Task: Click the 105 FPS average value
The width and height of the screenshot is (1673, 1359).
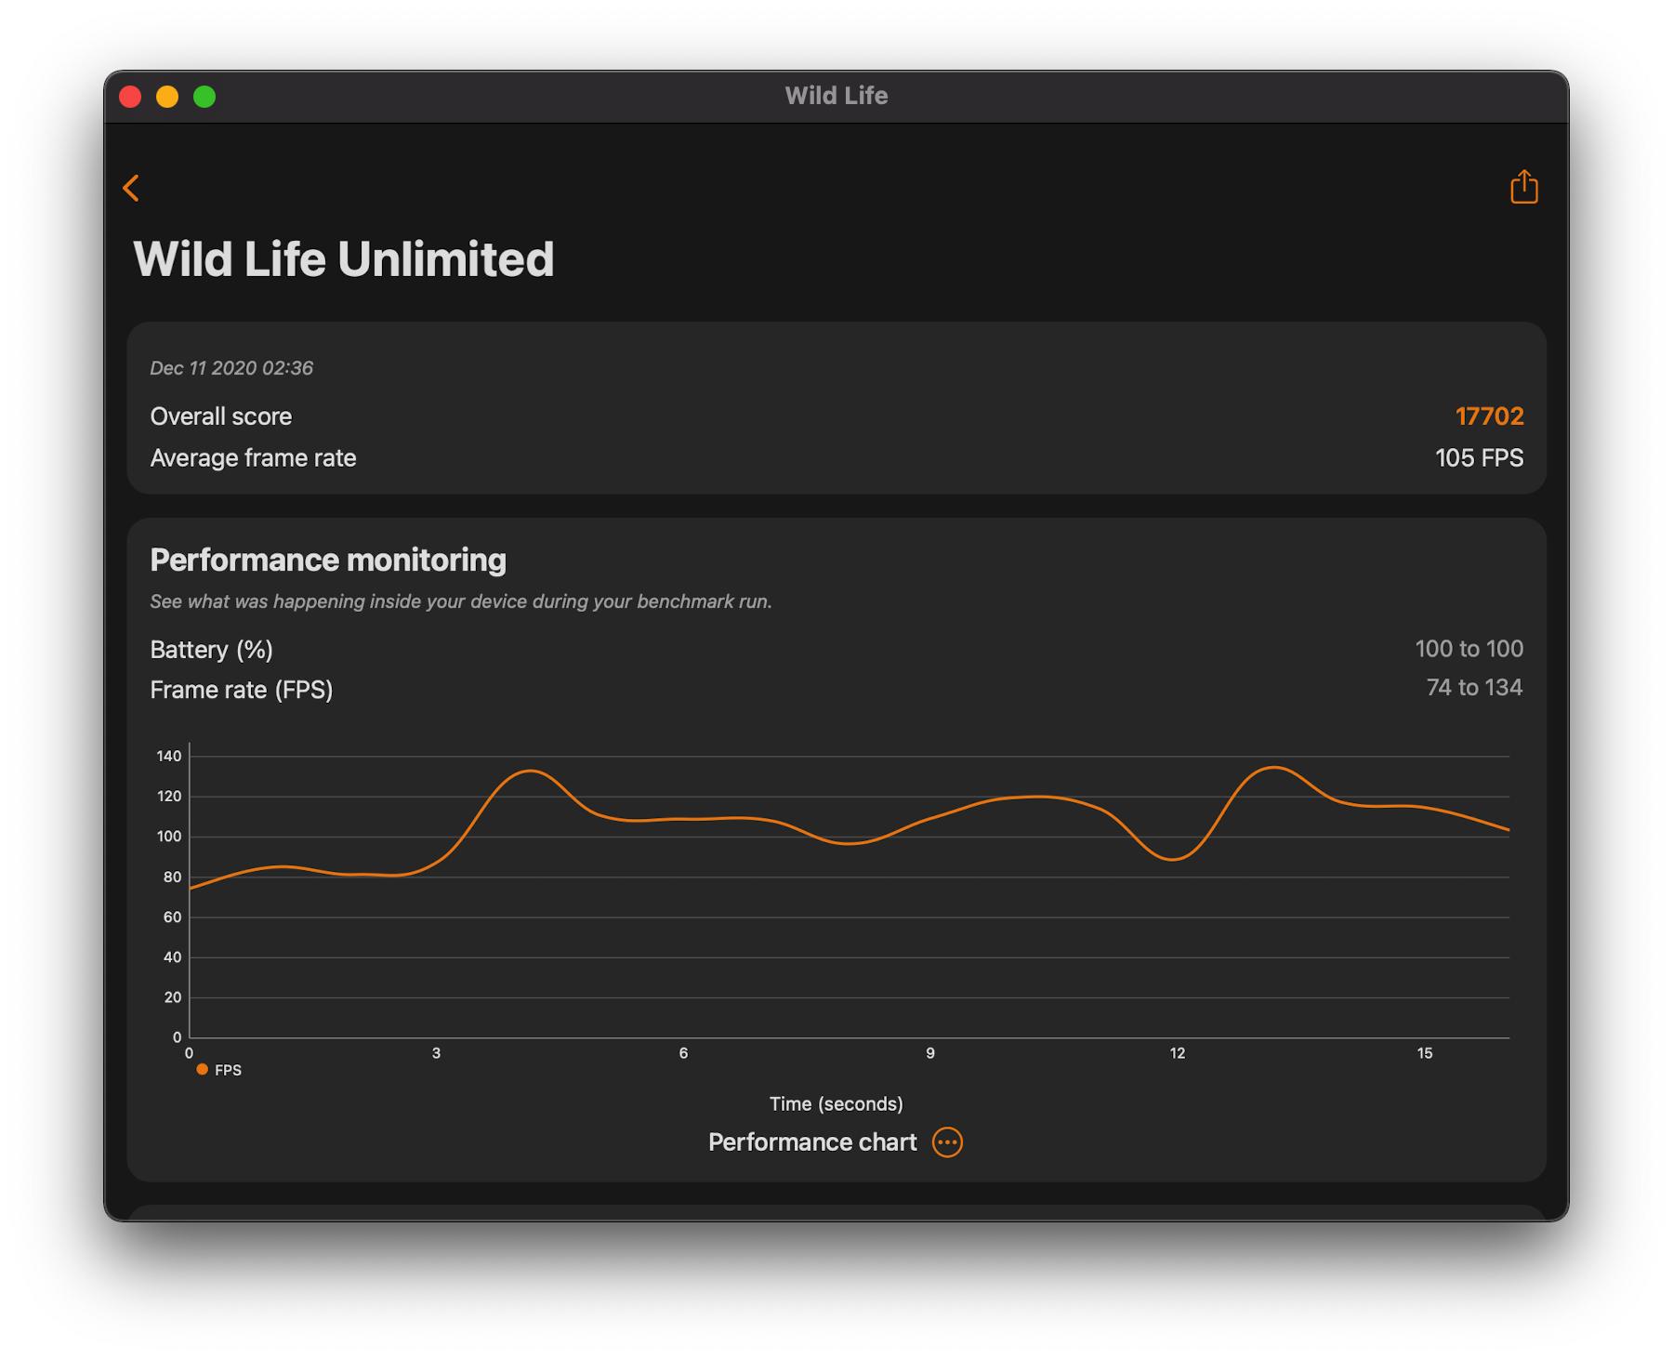Action: (1479, 458)
